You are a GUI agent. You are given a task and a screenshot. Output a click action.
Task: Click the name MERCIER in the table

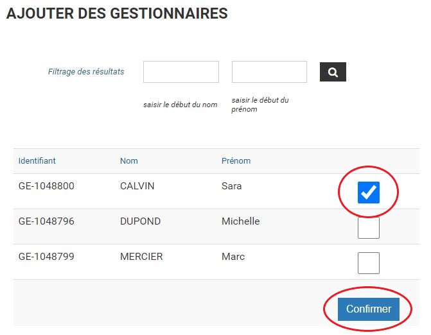click(x=141, y=257)
